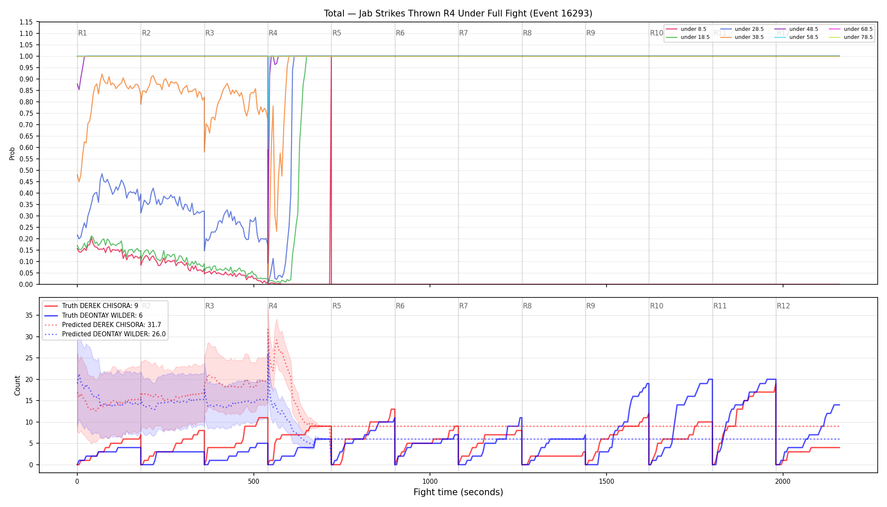Click the R7 round marker in probability chart

coord(463,33)
